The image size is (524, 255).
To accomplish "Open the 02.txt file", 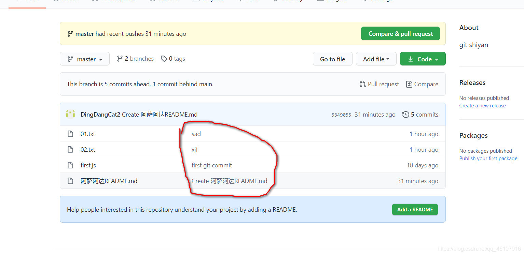I will pos(88,150).
